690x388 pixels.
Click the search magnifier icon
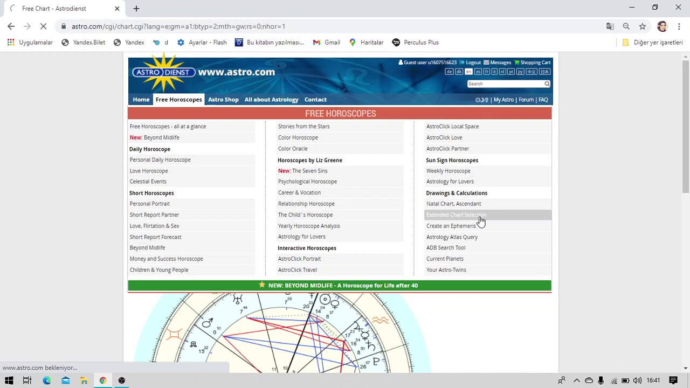tap(547, 84)
